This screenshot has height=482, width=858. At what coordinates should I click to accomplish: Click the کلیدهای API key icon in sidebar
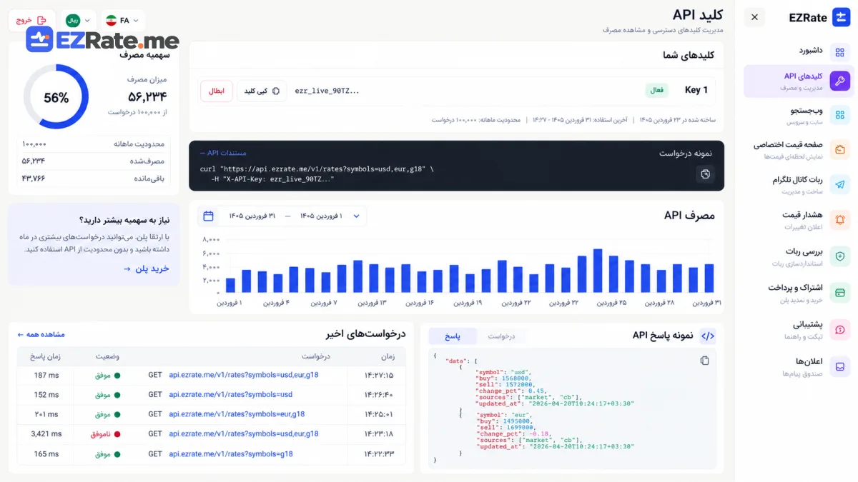[840, 81]
